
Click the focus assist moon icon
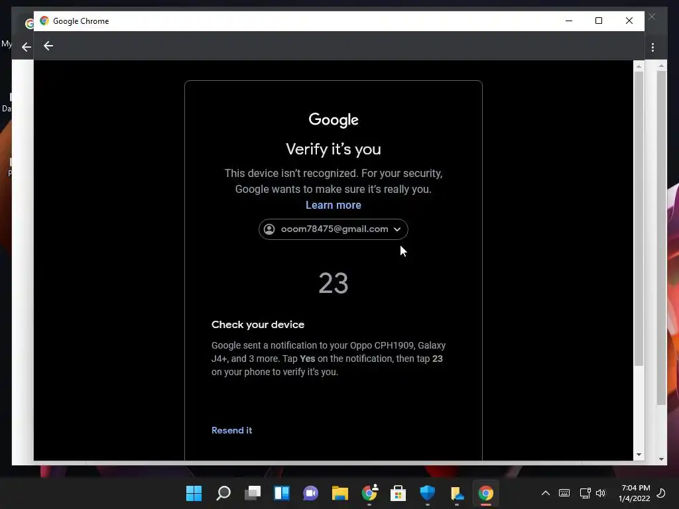[x=661, y=493]
